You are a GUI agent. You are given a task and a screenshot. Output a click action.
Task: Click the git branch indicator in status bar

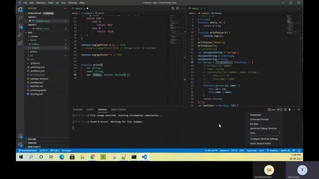(x=28, y=151)
